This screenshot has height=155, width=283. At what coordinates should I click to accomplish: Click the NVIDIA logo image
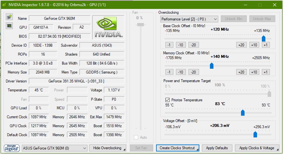point(108,27)
